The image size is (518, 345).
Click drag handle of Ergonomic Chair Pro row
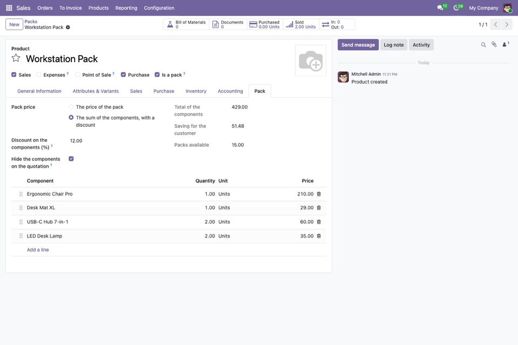(21, 194)
